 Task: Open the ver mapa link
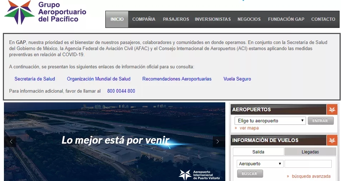click(x=249, y=128)
